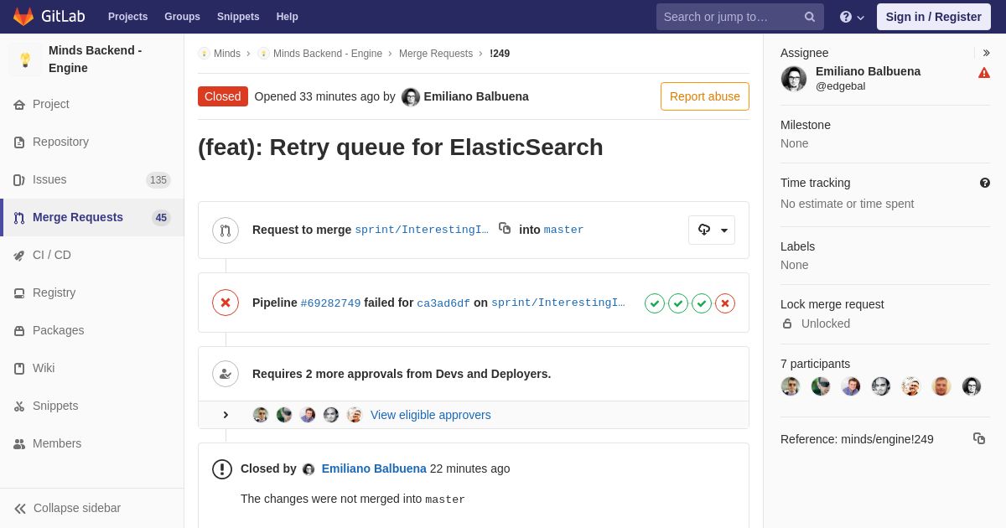Click first eligible approver avatar

coord(261,415)
